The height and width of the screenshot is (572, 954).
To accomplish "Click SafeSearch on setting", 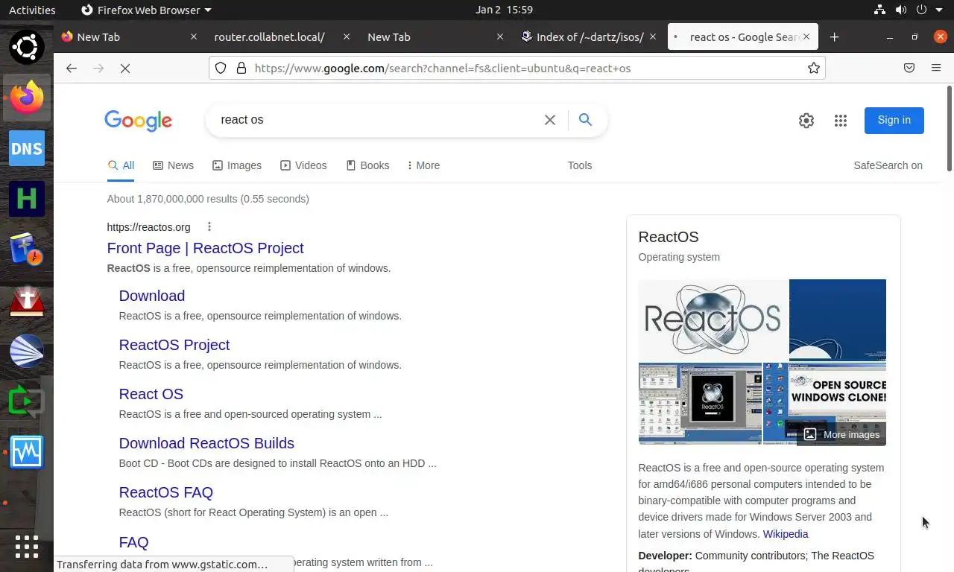I will tap(888, 165).
